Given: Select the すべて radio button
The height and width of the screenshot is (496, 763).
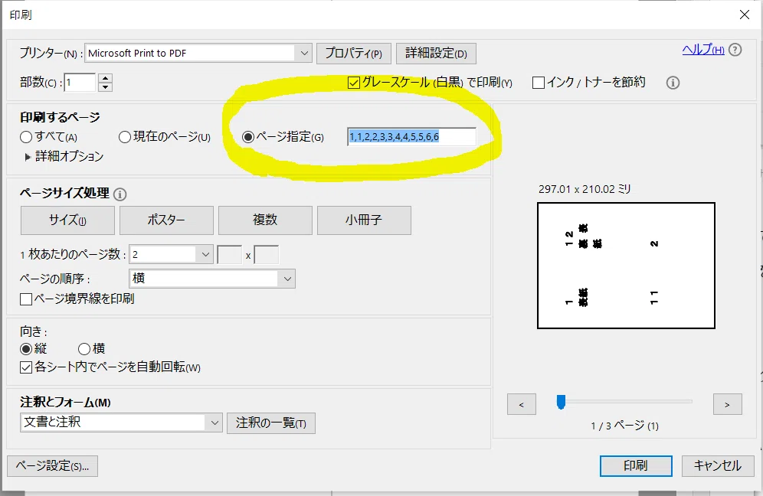Looking at the screenshot, I should click(x=26, y=137).
